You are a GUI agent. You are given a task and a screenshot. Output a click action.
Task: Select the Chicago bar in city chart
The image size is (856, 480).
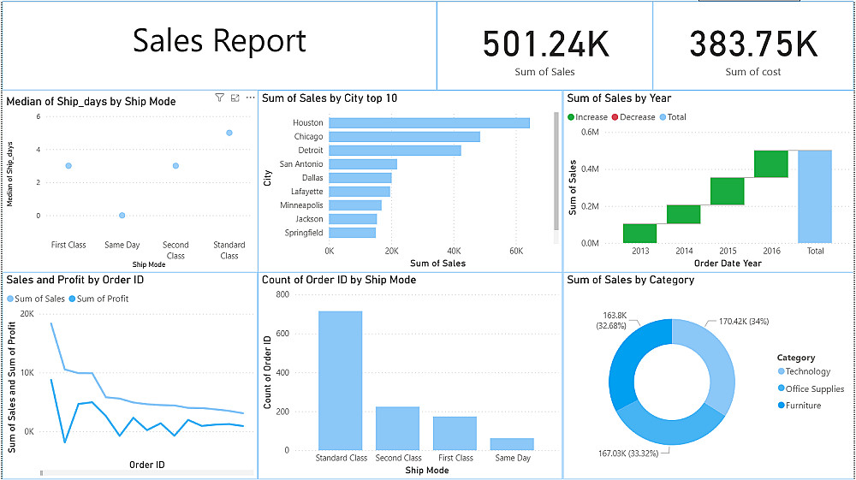coord(405,136)
